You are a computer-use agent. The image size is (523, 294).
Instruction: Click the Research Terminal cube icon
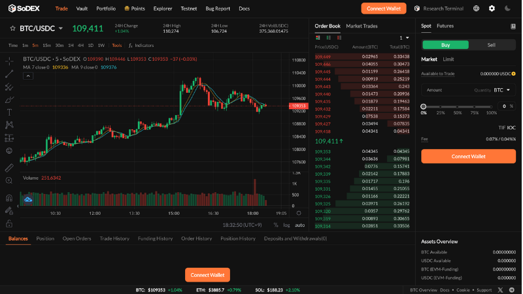(417, 8)
